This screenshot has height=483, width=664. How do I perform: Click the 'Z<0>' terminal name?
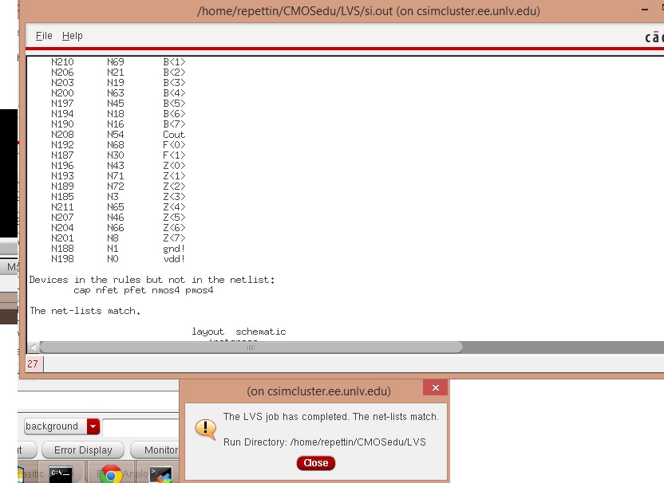[x=174, y=166]
